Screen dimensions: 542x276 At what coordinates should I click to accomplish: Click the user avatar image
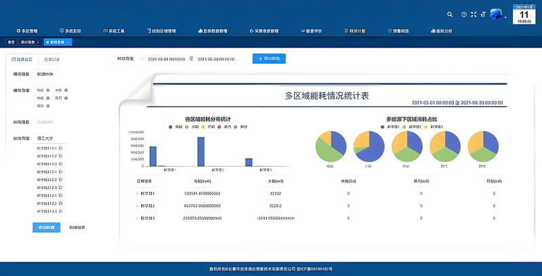(x=496, y=14)
